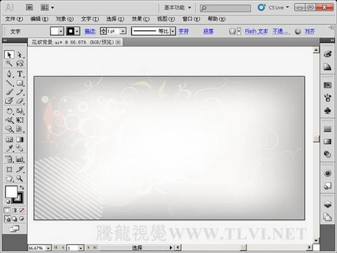The image size is (337, 253).
Task: Click the fill color swatch in toolbox
Action: tap(11, 192)
